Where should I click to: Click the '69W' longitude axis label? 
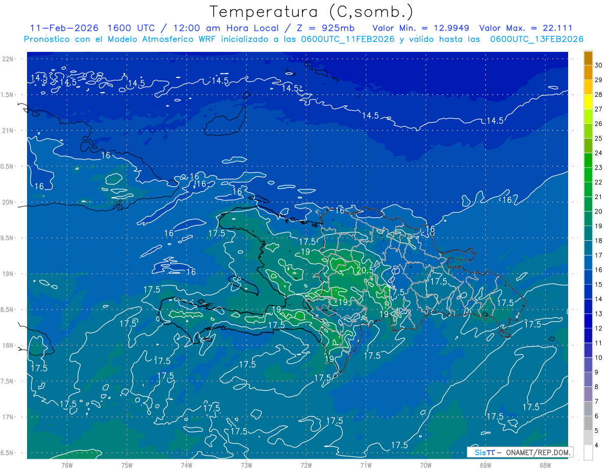pos(486,465)
